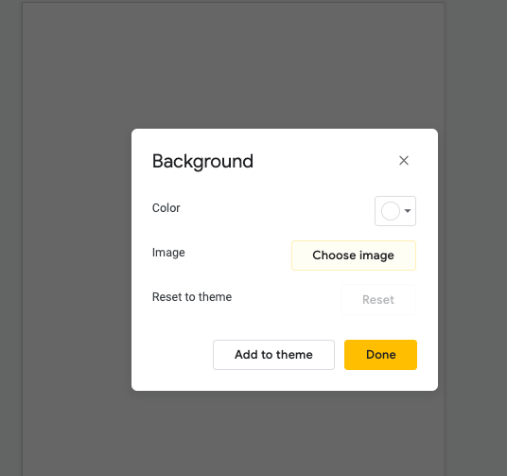The height and width of the screenshot is (476, 507).
Task: Click the dark margin right of the slide
Action: [x=475, y=238]
